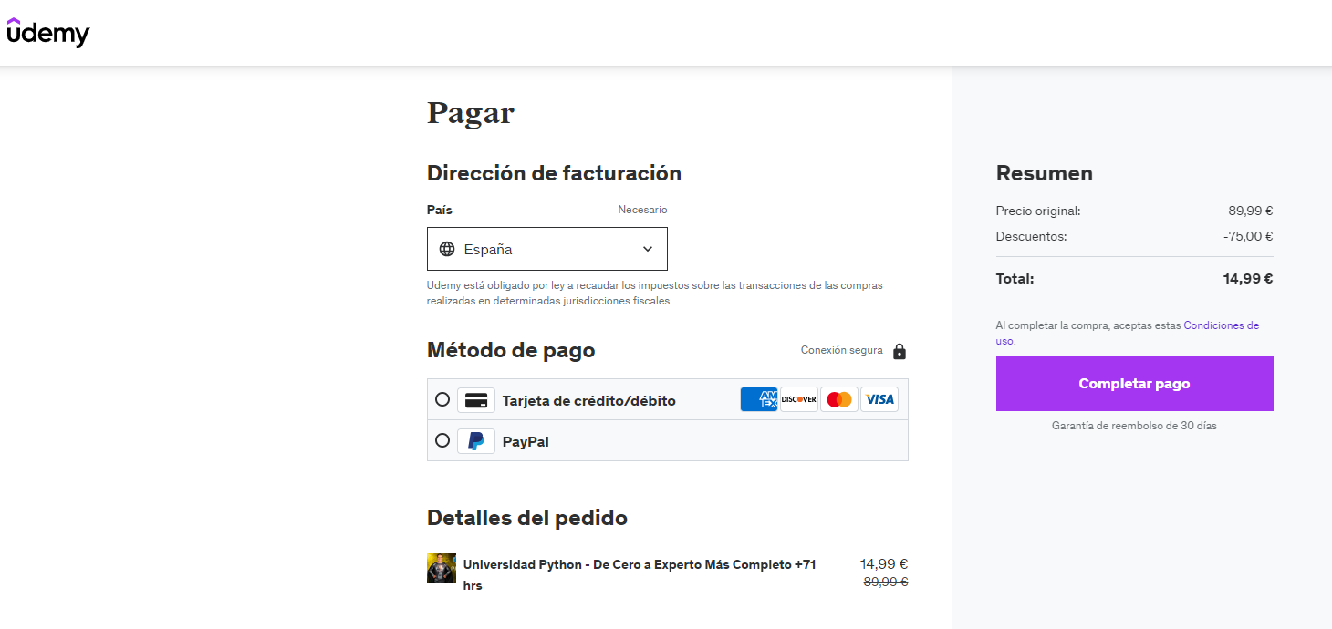Click the globe icon in country field
Screen dimensions: 1332x629
pyautogui.click(x=447, y=249)
